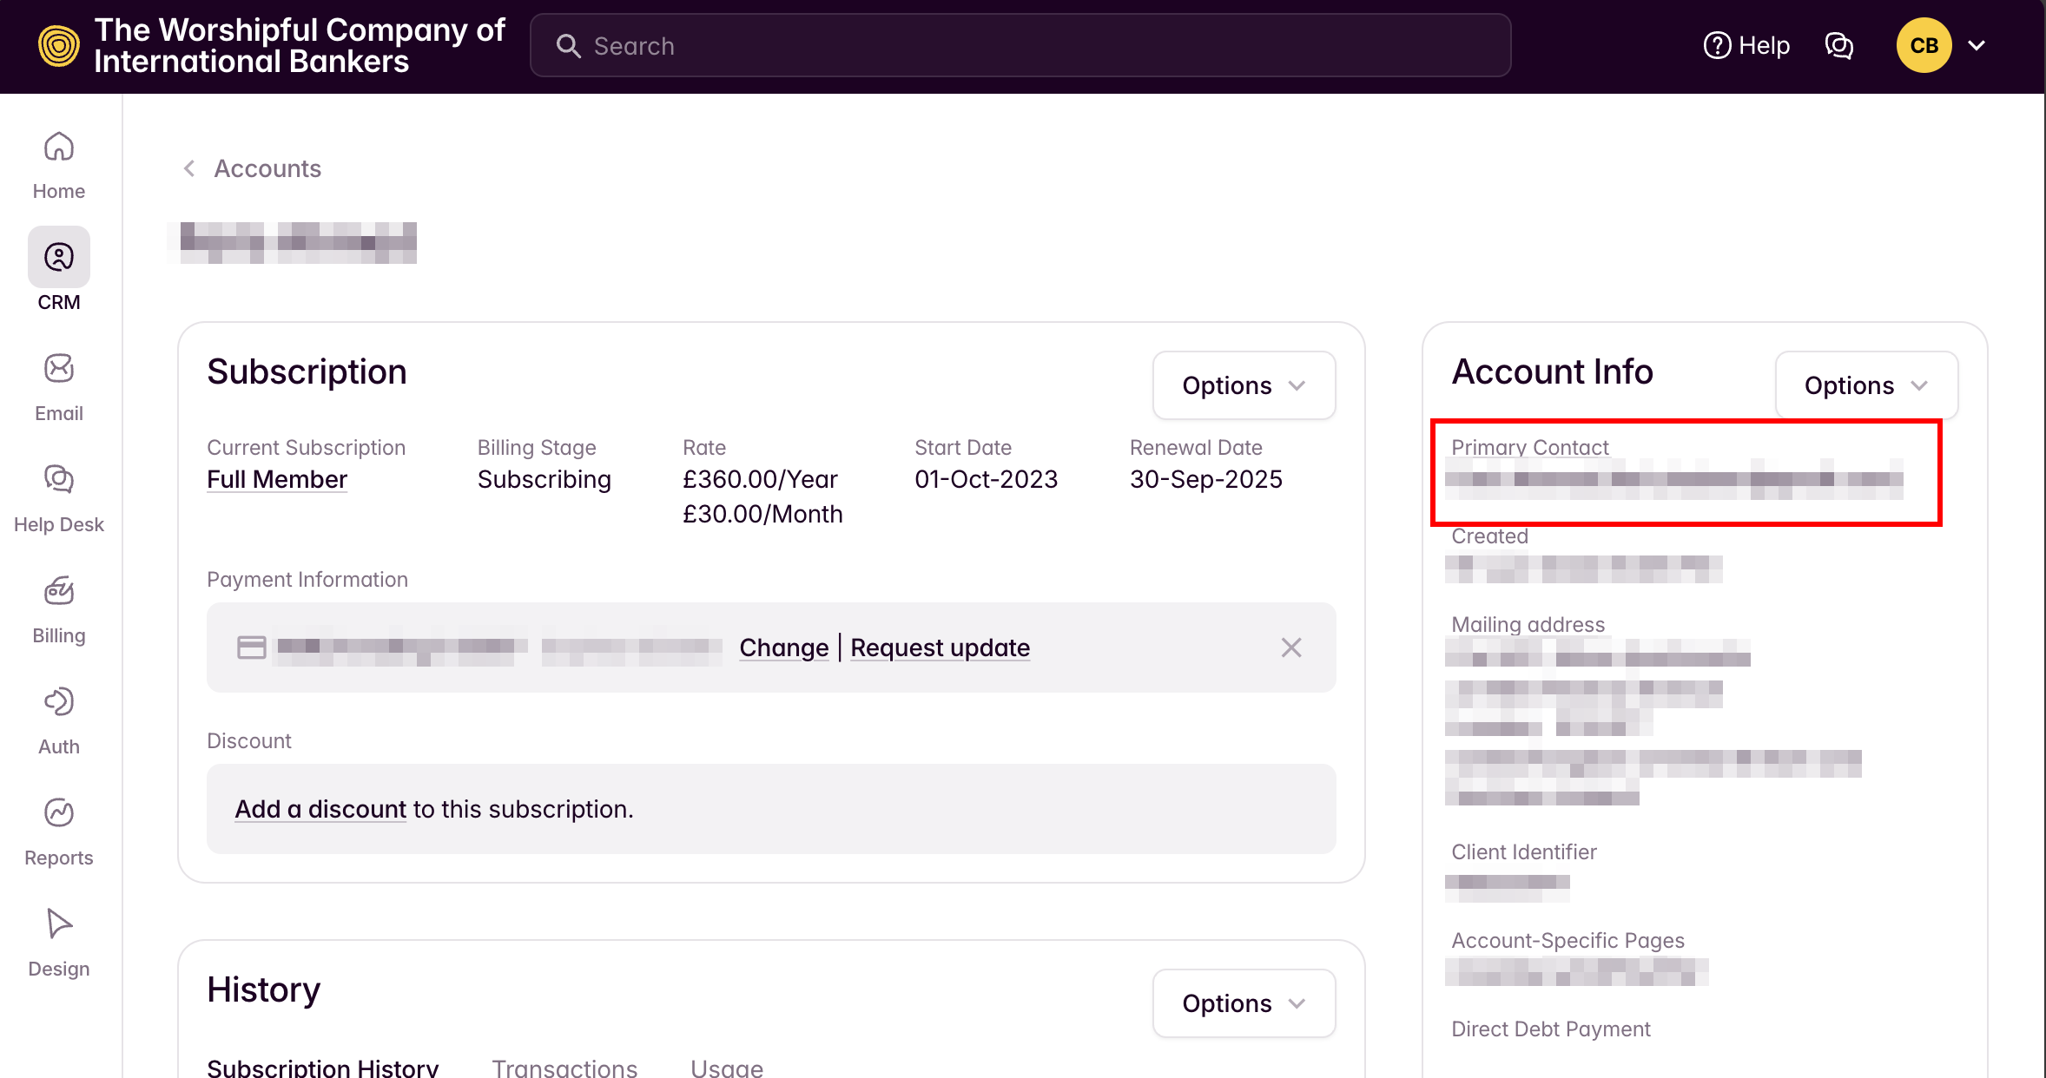Image resolution: width=2046 pixels, height=1078 pixels.
Task: Click into the Search field
Action: [x=1020, y=45]
